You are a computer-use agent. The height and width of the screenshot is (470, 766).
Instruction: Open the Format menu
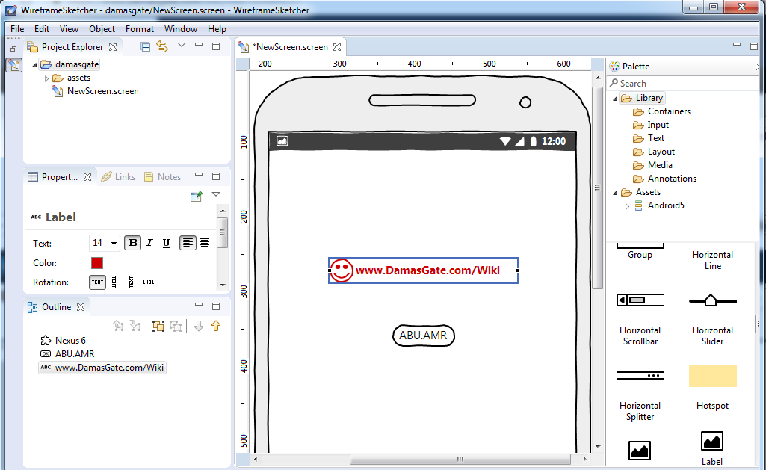[140, 29]
